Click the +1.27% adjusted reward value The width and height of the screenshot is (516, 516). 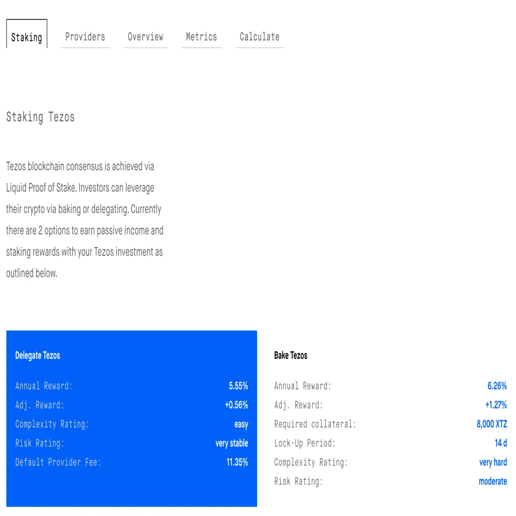[x=496, y=405]
